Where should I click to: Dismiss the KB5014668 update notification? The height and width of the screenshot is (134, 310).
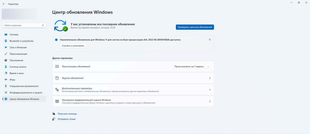[x=210, y=40]
